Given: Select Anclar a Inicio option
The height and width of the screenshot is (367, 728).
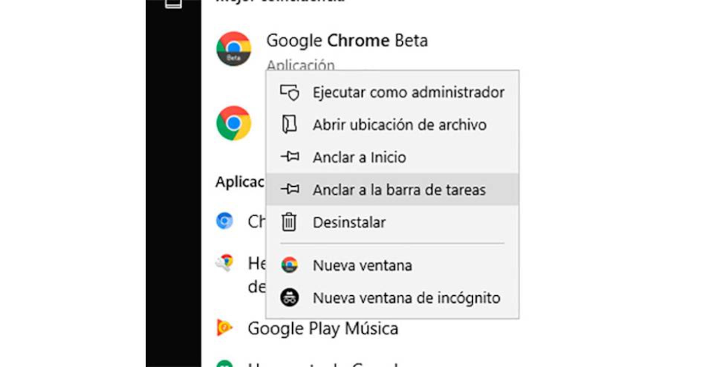Looking at the screenshot, I should point(359,157).
